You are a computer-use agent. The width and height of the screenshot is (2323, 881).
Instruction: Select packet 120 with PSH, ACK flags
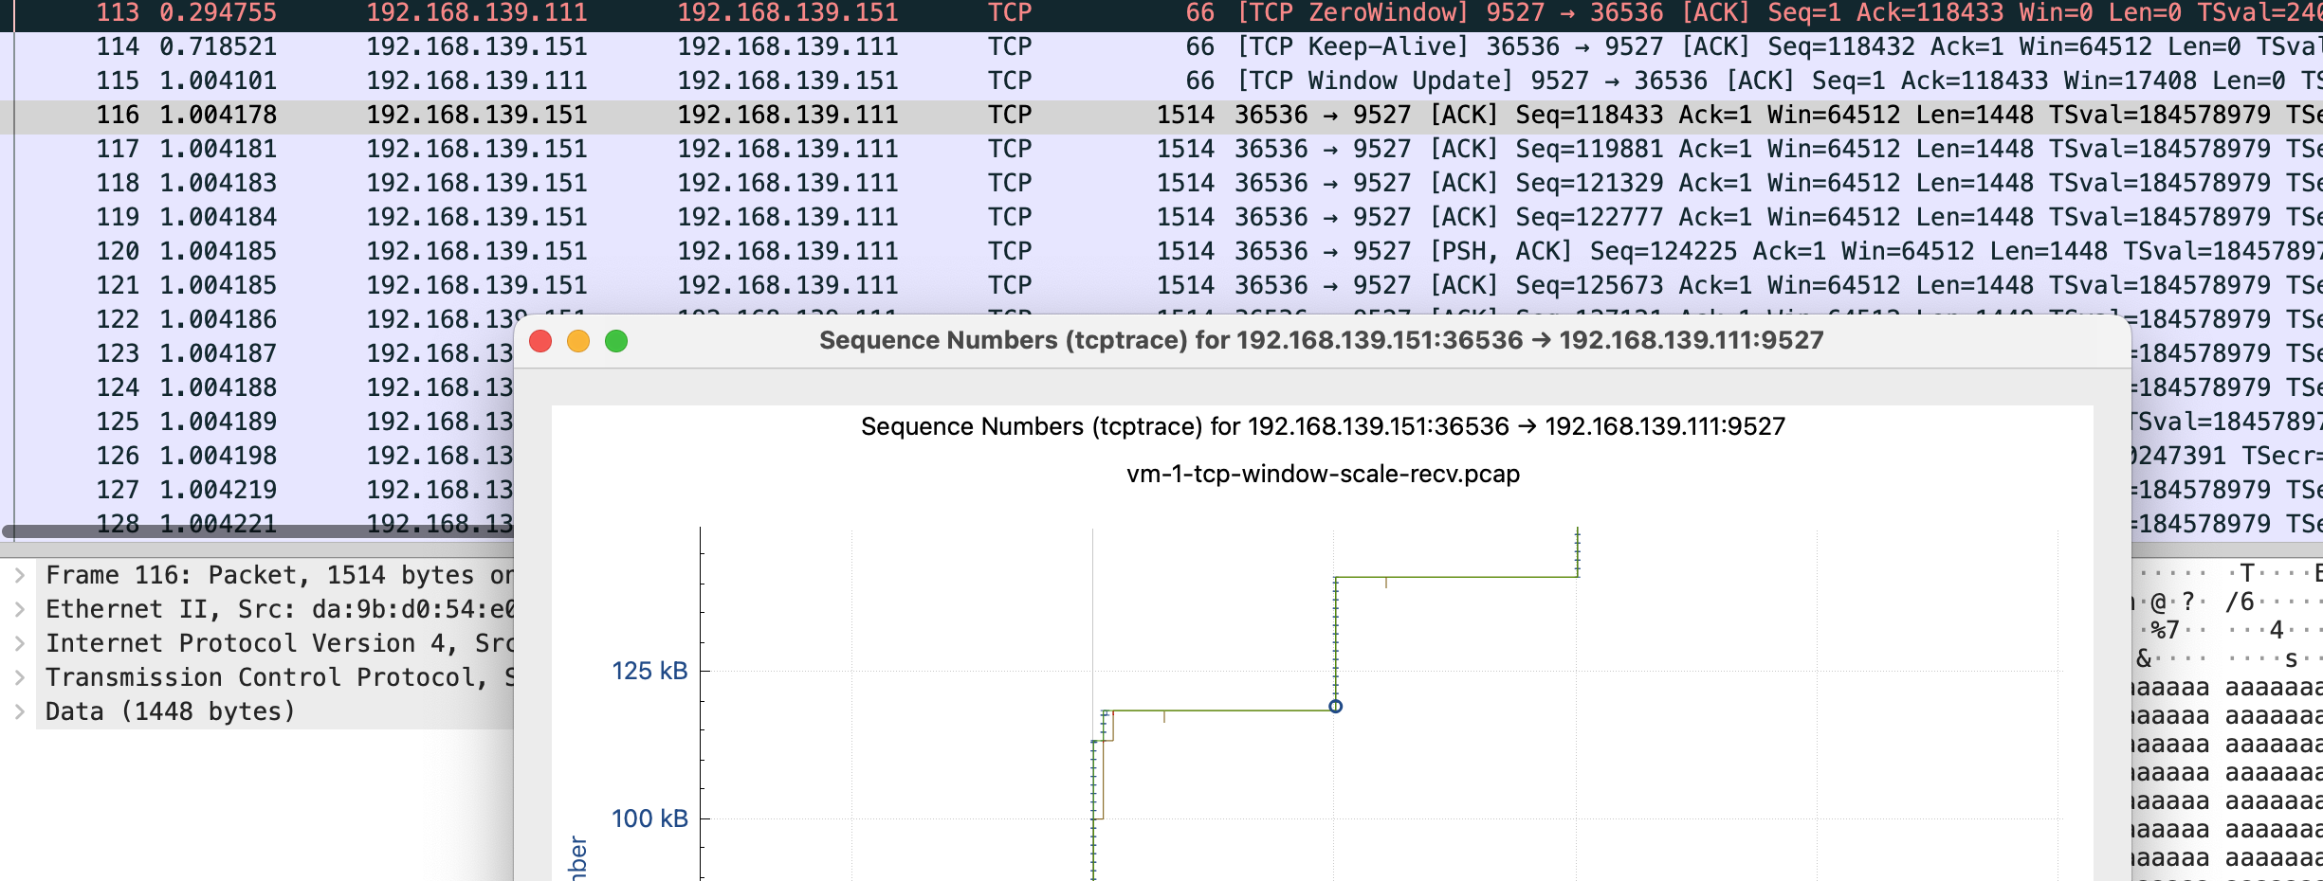[759, 251]
